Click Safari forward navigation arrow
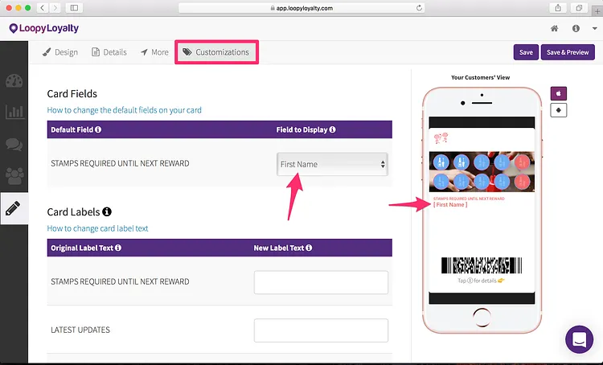 (55, 8)
